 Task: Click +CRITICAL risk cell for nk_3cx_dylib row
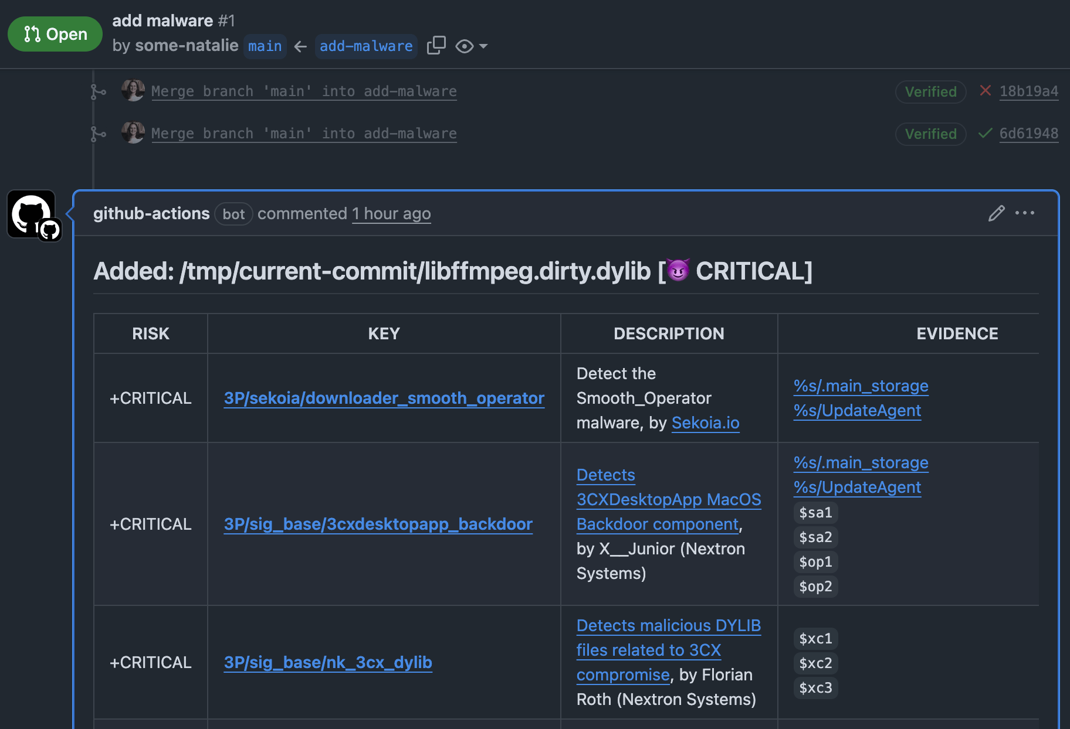(x=151, y=663)
